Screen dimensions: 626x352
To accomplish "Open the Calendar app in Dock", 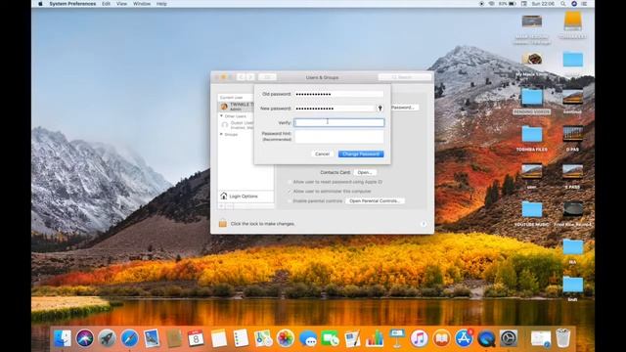I will (x=196, y=339).
